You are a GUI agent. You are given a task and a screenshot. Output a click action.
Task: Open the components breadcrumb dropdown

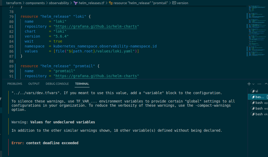coord(35,3)
